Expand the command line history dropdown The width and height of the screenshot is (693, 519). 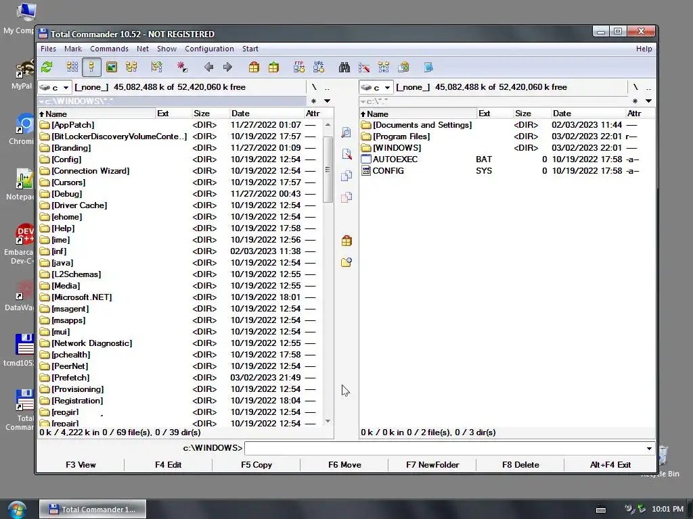tap(649, 449)
